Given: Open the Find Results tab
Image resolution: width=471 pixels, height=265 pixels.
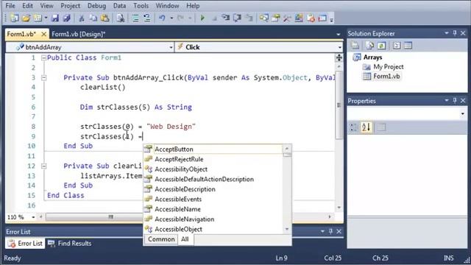Looking at the screenshot, I should click(70, 244).
